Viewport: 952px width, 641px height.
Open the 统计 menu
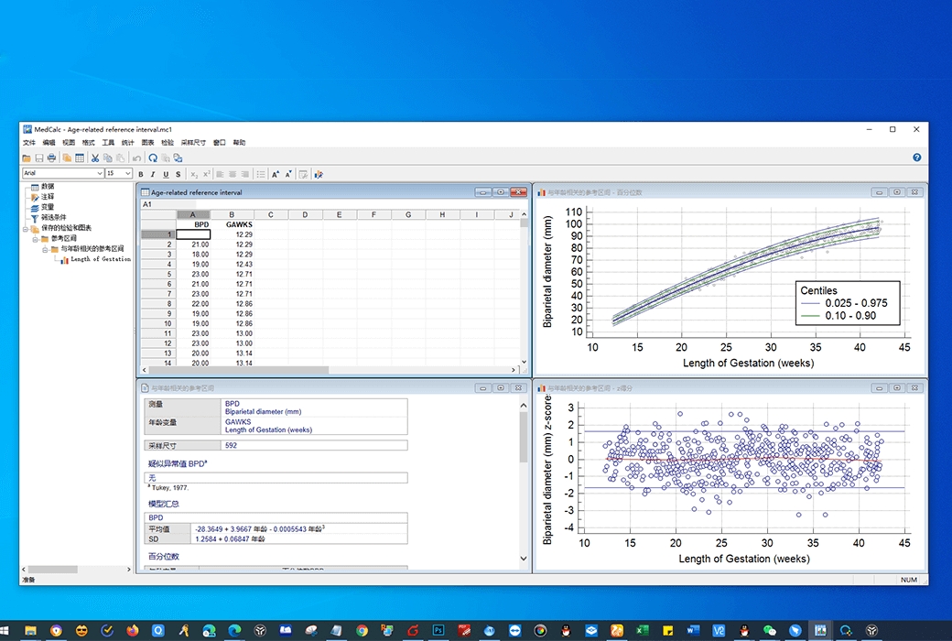[x=128, y=143]
